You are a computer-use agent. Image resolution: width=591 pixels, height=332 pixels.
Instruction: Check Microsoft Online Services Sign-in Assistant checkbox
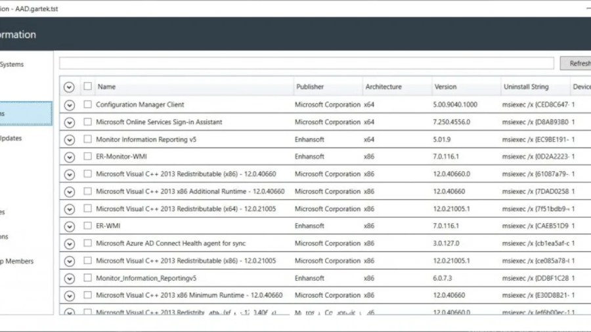point(87,121)
